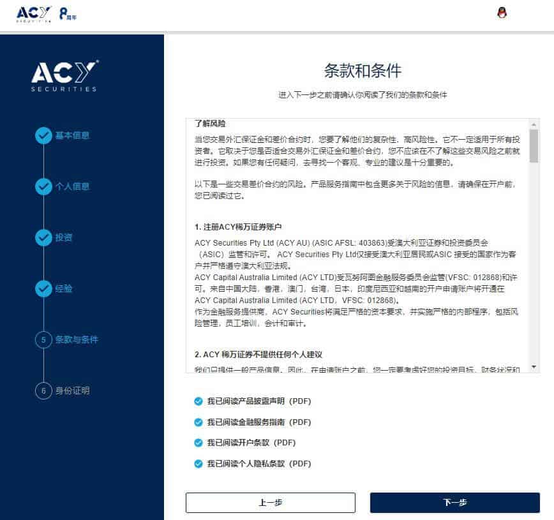Go to the 经验 step

(64, 288)
